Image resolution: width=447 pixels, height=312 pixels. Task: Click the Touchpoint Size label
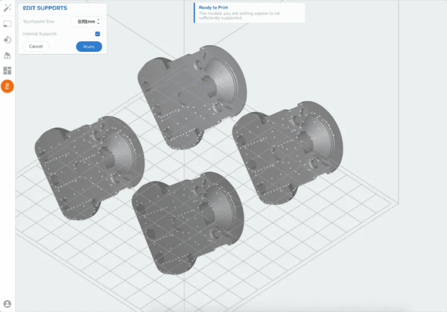coord(38,22)
